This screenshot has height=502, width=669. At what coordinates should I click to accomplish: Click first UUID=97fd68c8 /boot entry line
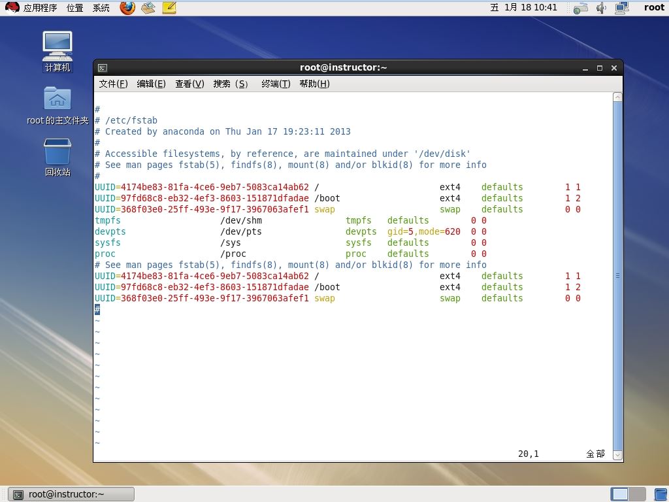click(x=338, y=198)
